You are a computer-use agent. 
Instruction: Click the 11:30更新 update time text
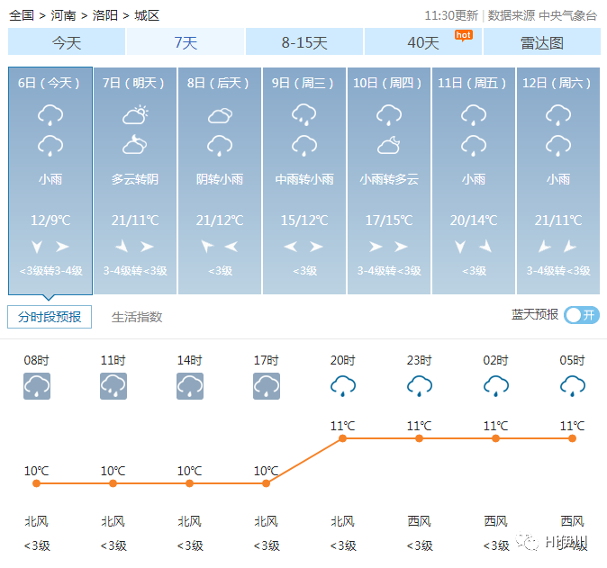(451, 15)
